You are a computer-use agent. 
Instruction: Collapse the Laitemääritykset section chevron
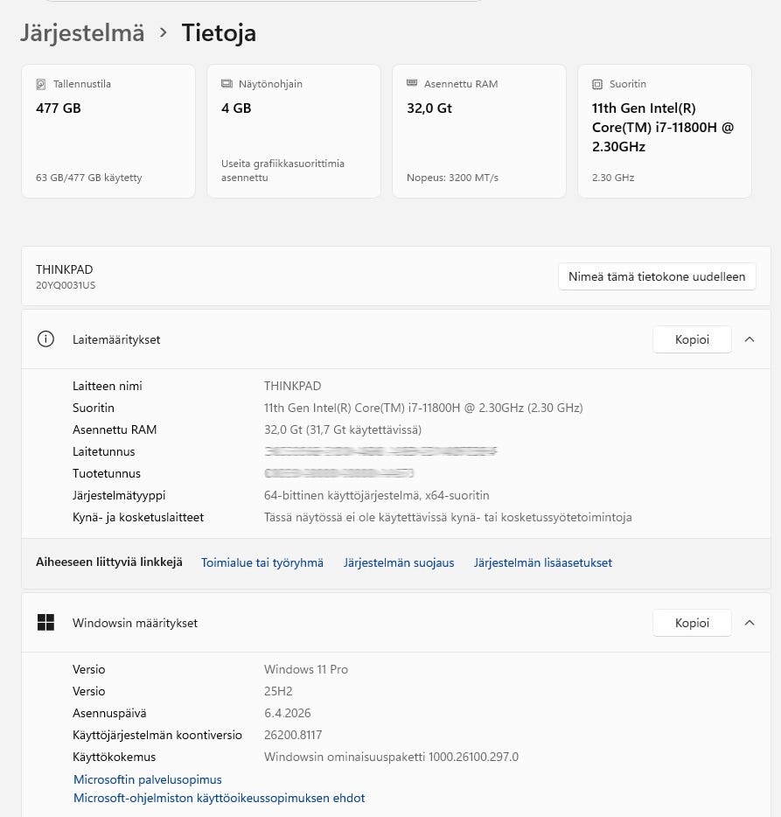750,339
